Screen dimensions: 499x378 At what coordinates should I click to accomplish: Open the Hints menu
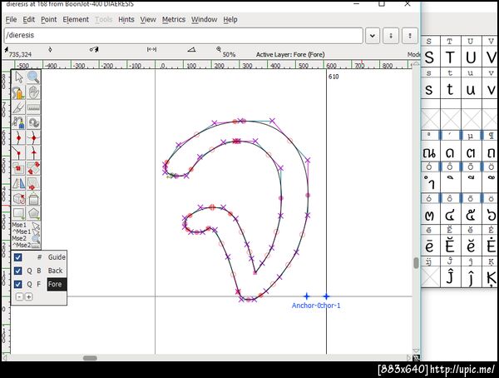point(126,19)
